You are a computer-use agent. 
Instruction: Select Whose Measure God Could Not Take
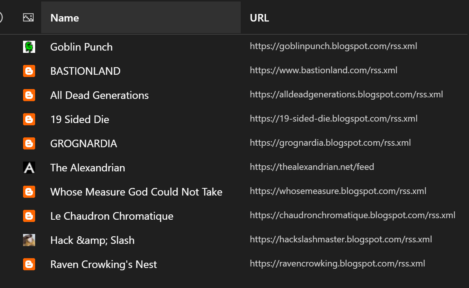click(x=136, y=192)
